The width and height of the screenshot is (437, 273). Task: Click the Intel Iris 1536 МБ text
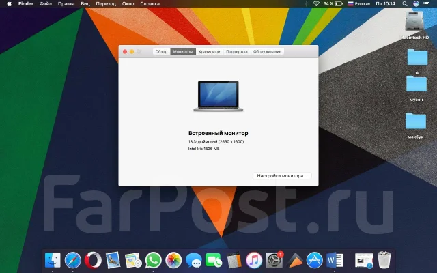pos(203,149)
